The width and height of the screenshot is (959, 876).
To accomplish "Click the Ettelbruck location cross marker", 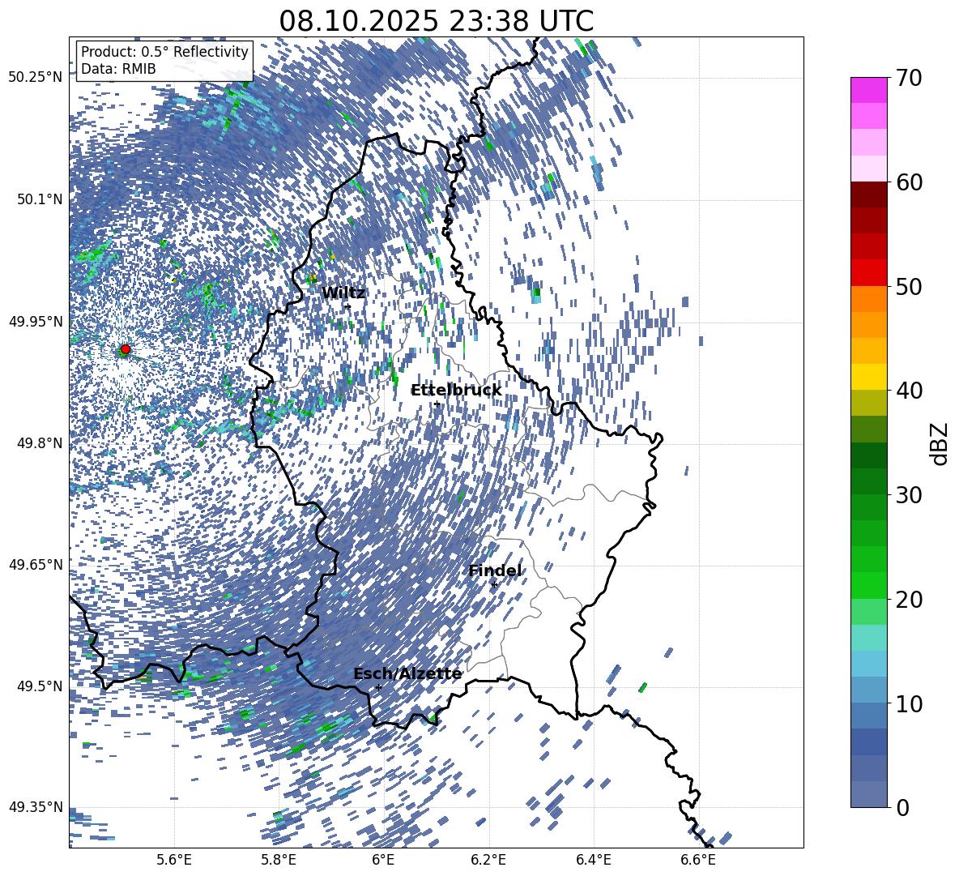I will pos(437,404).
